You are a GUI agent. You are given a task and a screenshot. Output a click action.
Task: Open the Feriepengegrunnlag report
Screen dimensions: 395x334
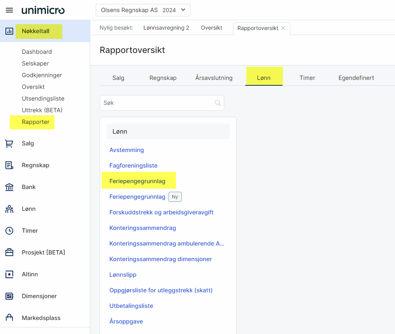pyautogui.click(x=137, y=181)
